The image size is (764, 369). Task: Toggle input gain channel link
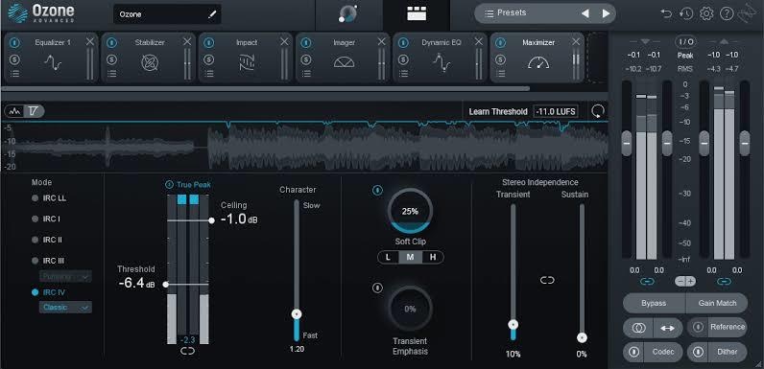click(647, 282)
